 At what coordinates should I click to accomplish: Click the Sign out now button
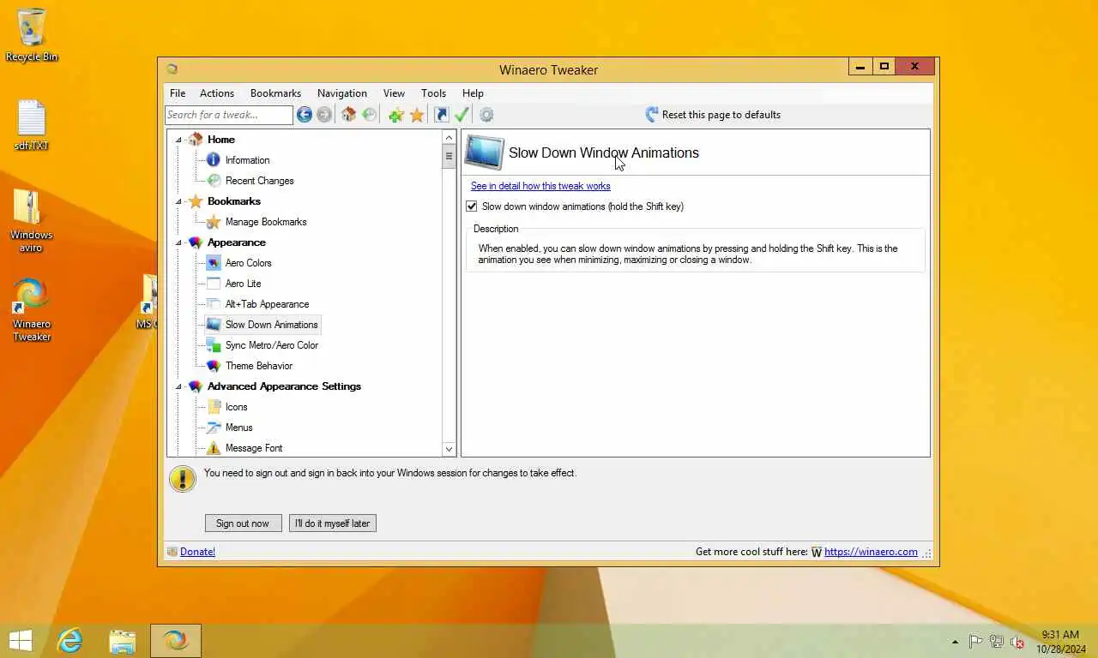pos(243,523)
